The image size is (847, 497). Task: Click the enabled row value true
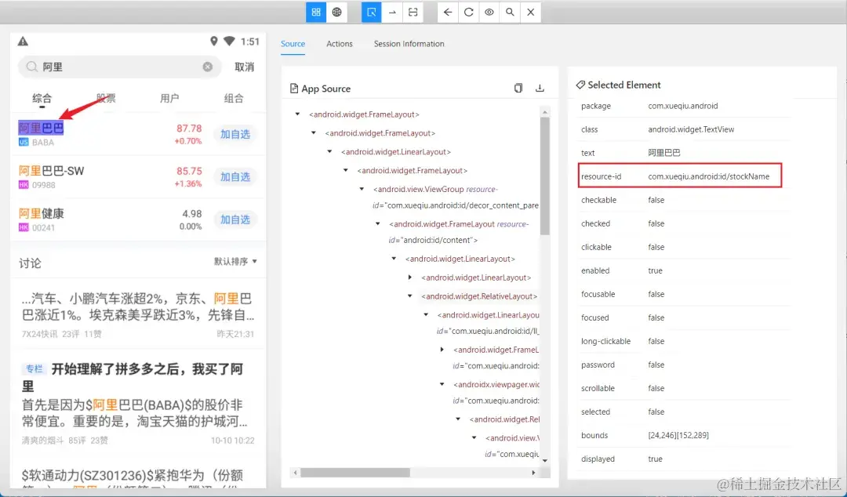click(655, 270)
